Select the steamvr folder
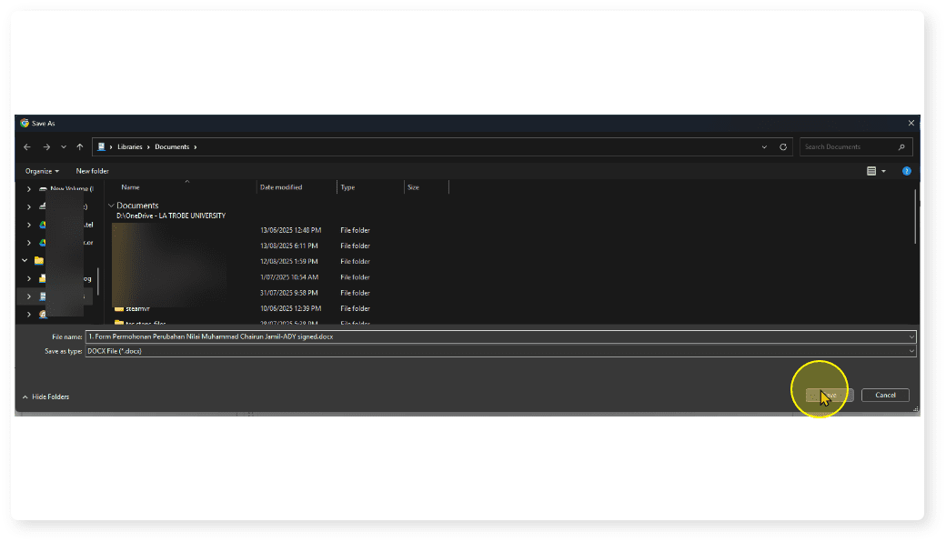 point(137,308)
